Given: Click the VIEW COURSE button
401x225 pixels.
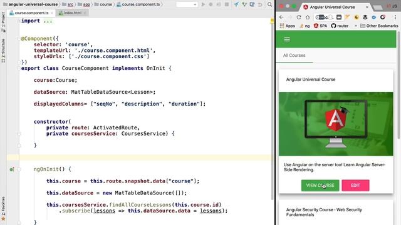Looking at the screenshot, I should tap(320, 186).
